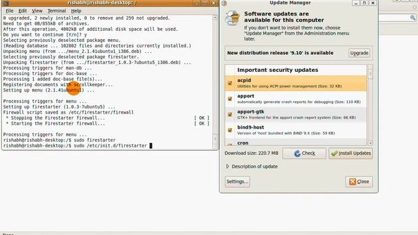Open the Terminal menu
Screen dimensions: 418x235
coord(57,11)
